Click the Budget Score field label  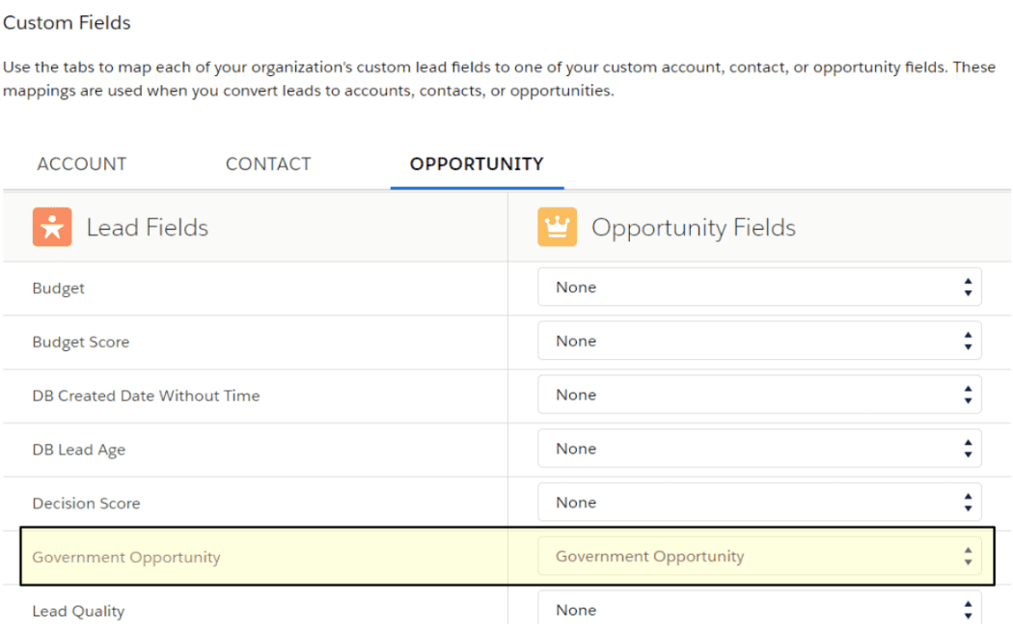pos(81,342)
